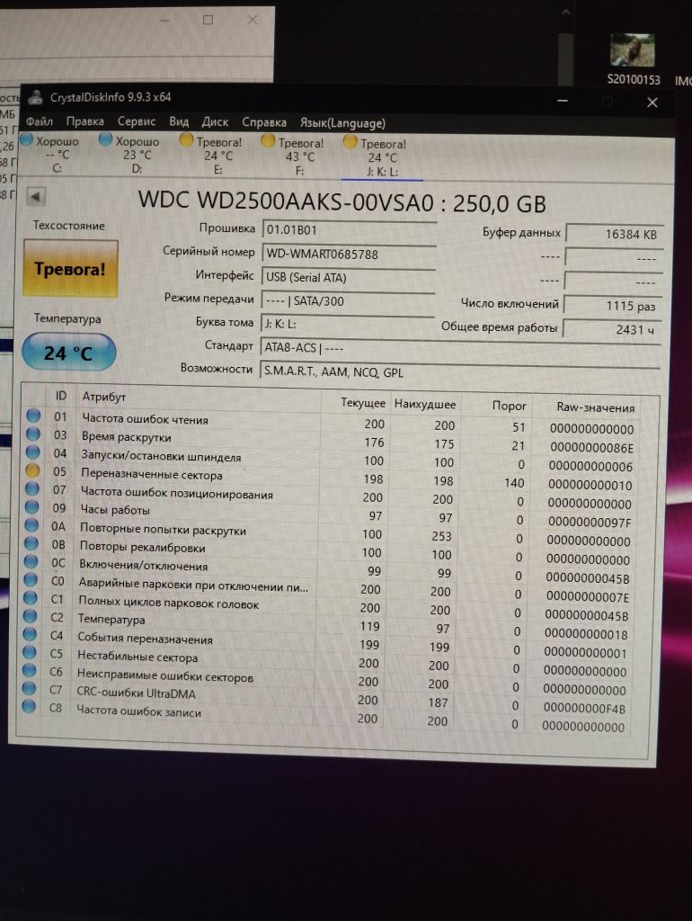Open the Правка menu
Viewport: 692px width, 921px height.
tap(85, 121)
